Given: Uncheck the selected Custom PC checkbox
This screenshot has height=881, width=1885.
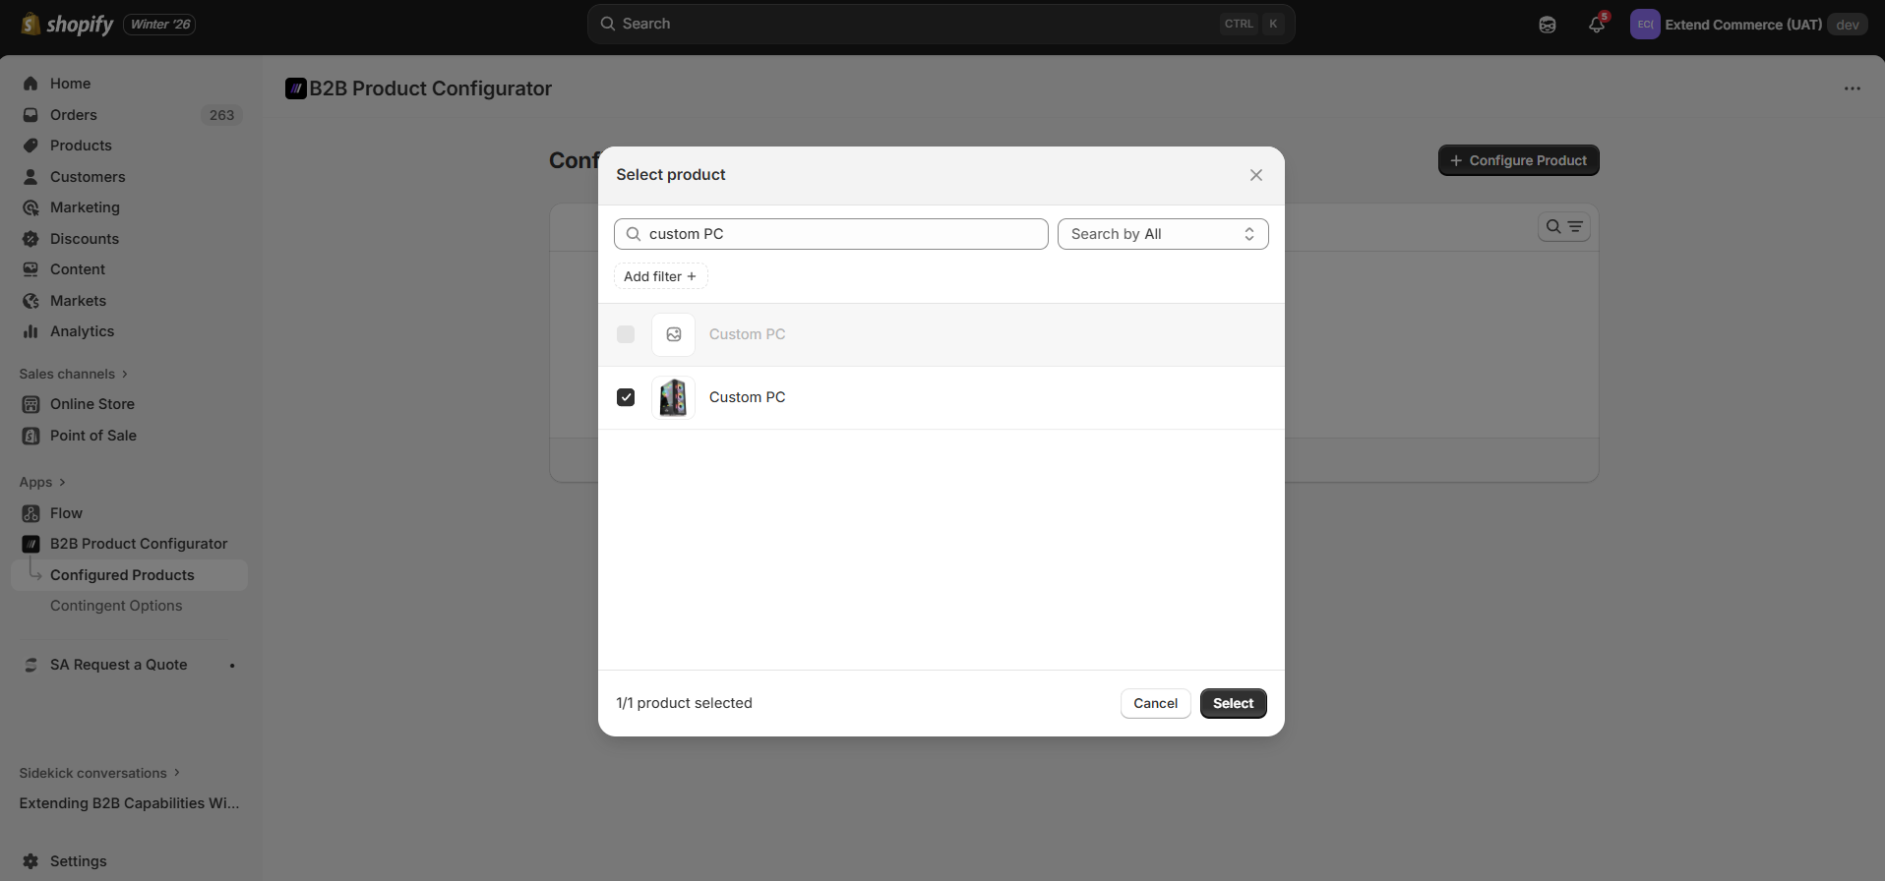Looking at the screenshot, I should [x=626, y=397].
